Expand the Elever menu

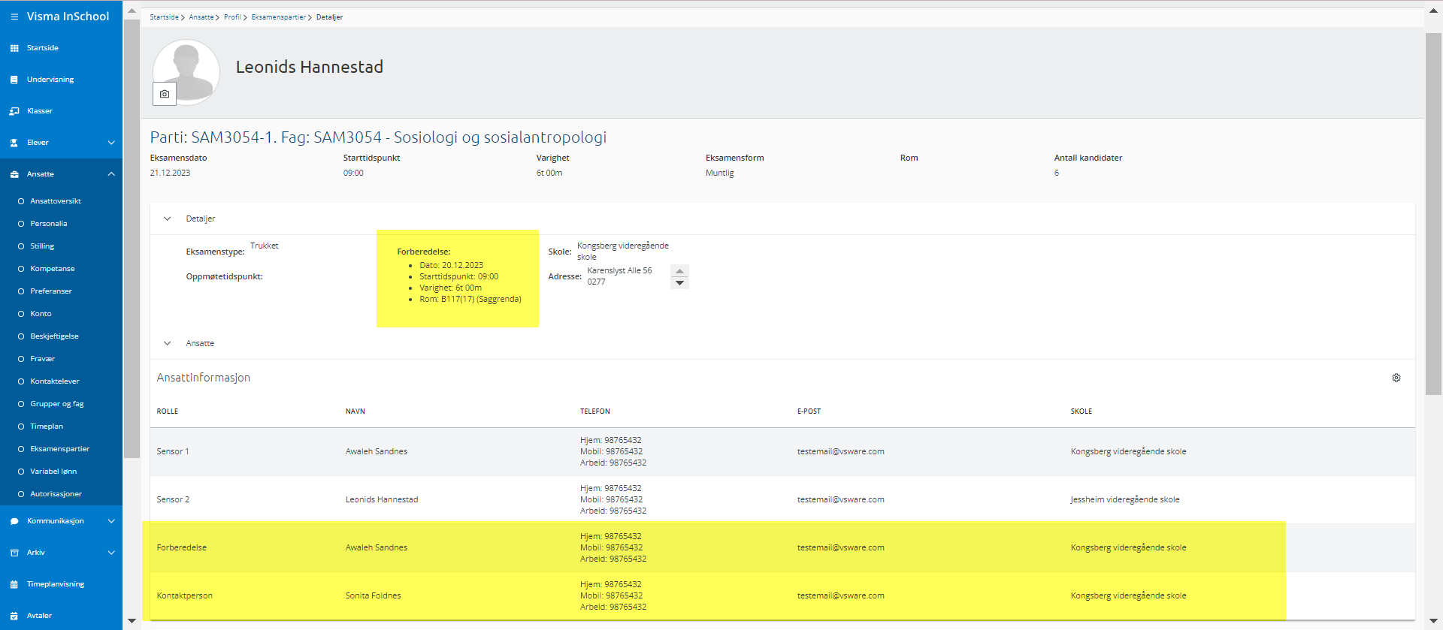[111, 143]
